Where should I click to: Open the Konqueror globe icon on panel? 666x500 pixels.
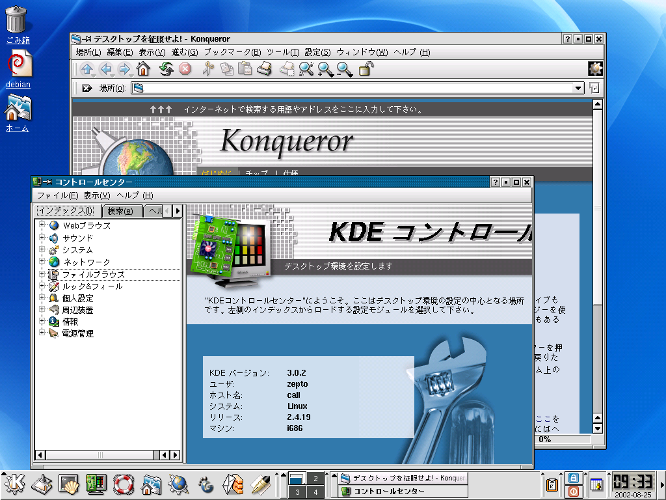[178, 484]
